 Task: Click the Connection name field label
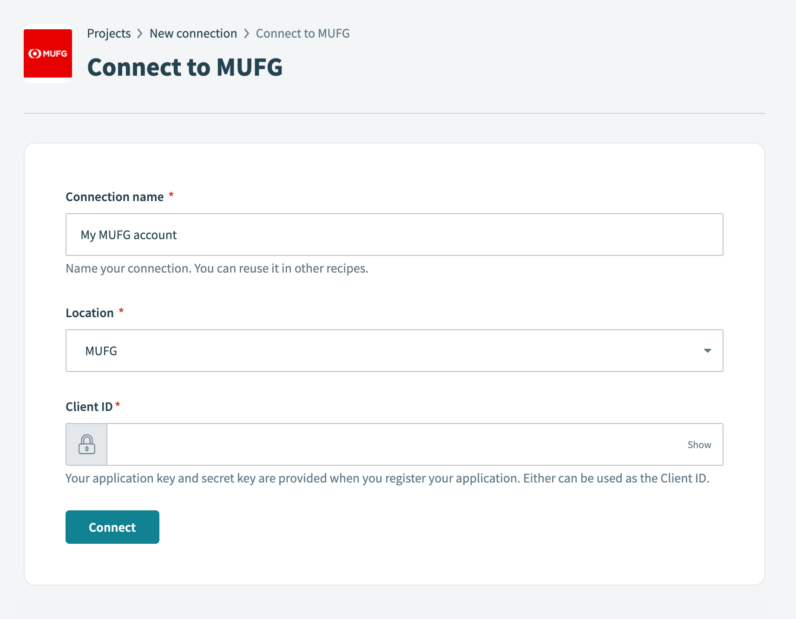tap(115, 197)
